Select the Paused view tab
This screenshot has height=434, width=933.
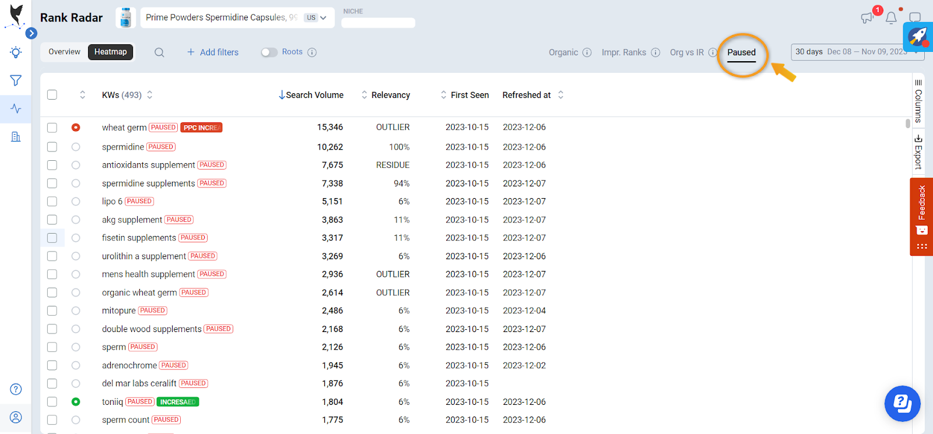(x=741, y=52)
